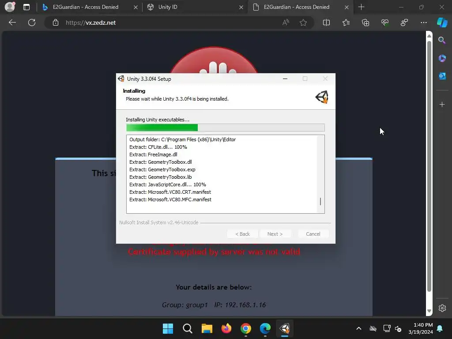Click the Next button in Unity Setup
Screen dimensions: 452x339
tap(275, 234)
